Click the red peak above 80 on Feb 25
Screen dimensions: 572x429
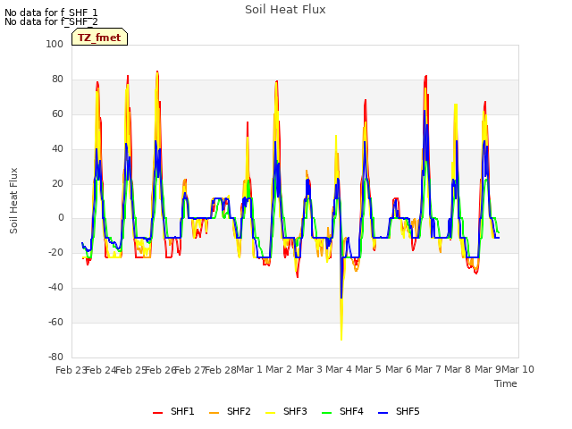pos(128,79)
